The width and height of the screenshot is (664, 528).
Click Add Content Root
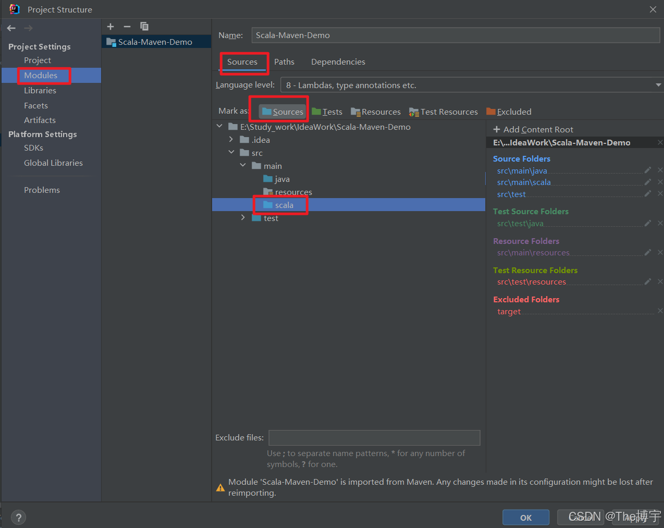tap(533, 130)
